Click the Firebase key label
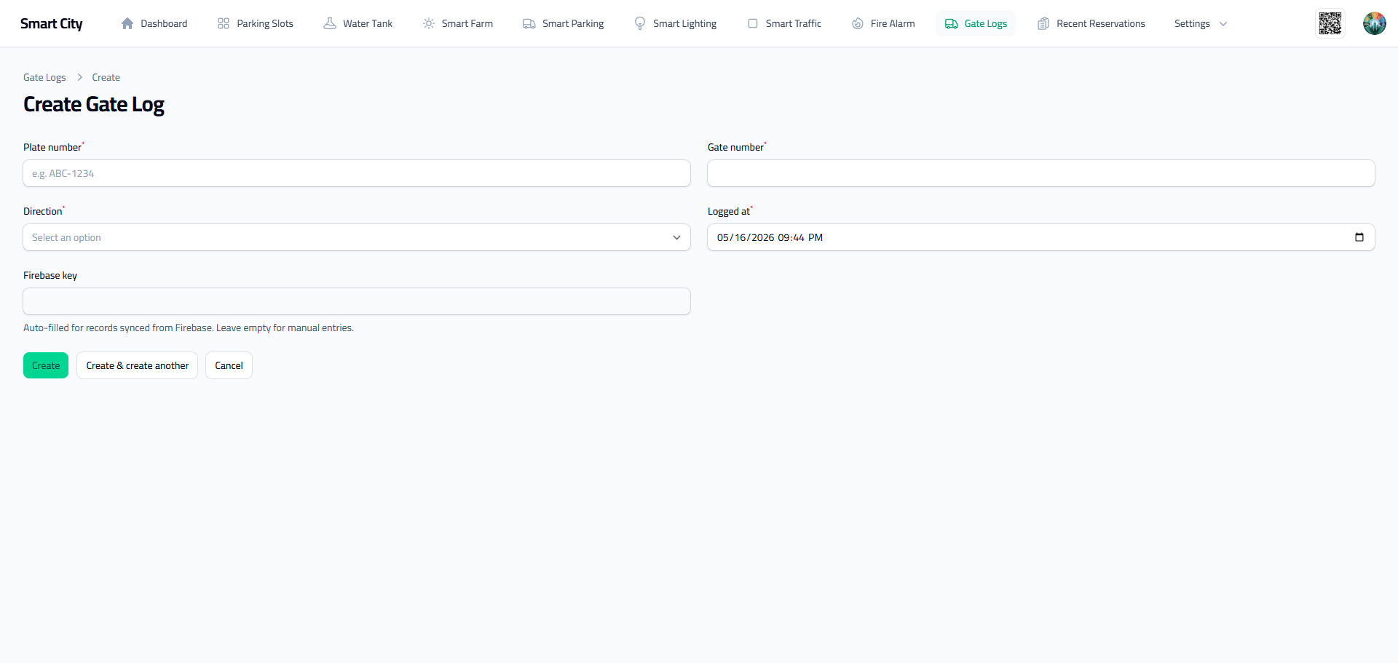 click(x=50, y=275)
